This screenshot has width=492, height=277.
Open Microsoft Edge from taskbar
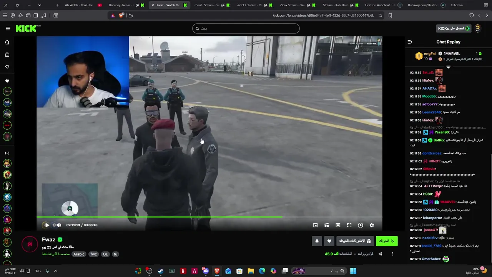[262, 271]
